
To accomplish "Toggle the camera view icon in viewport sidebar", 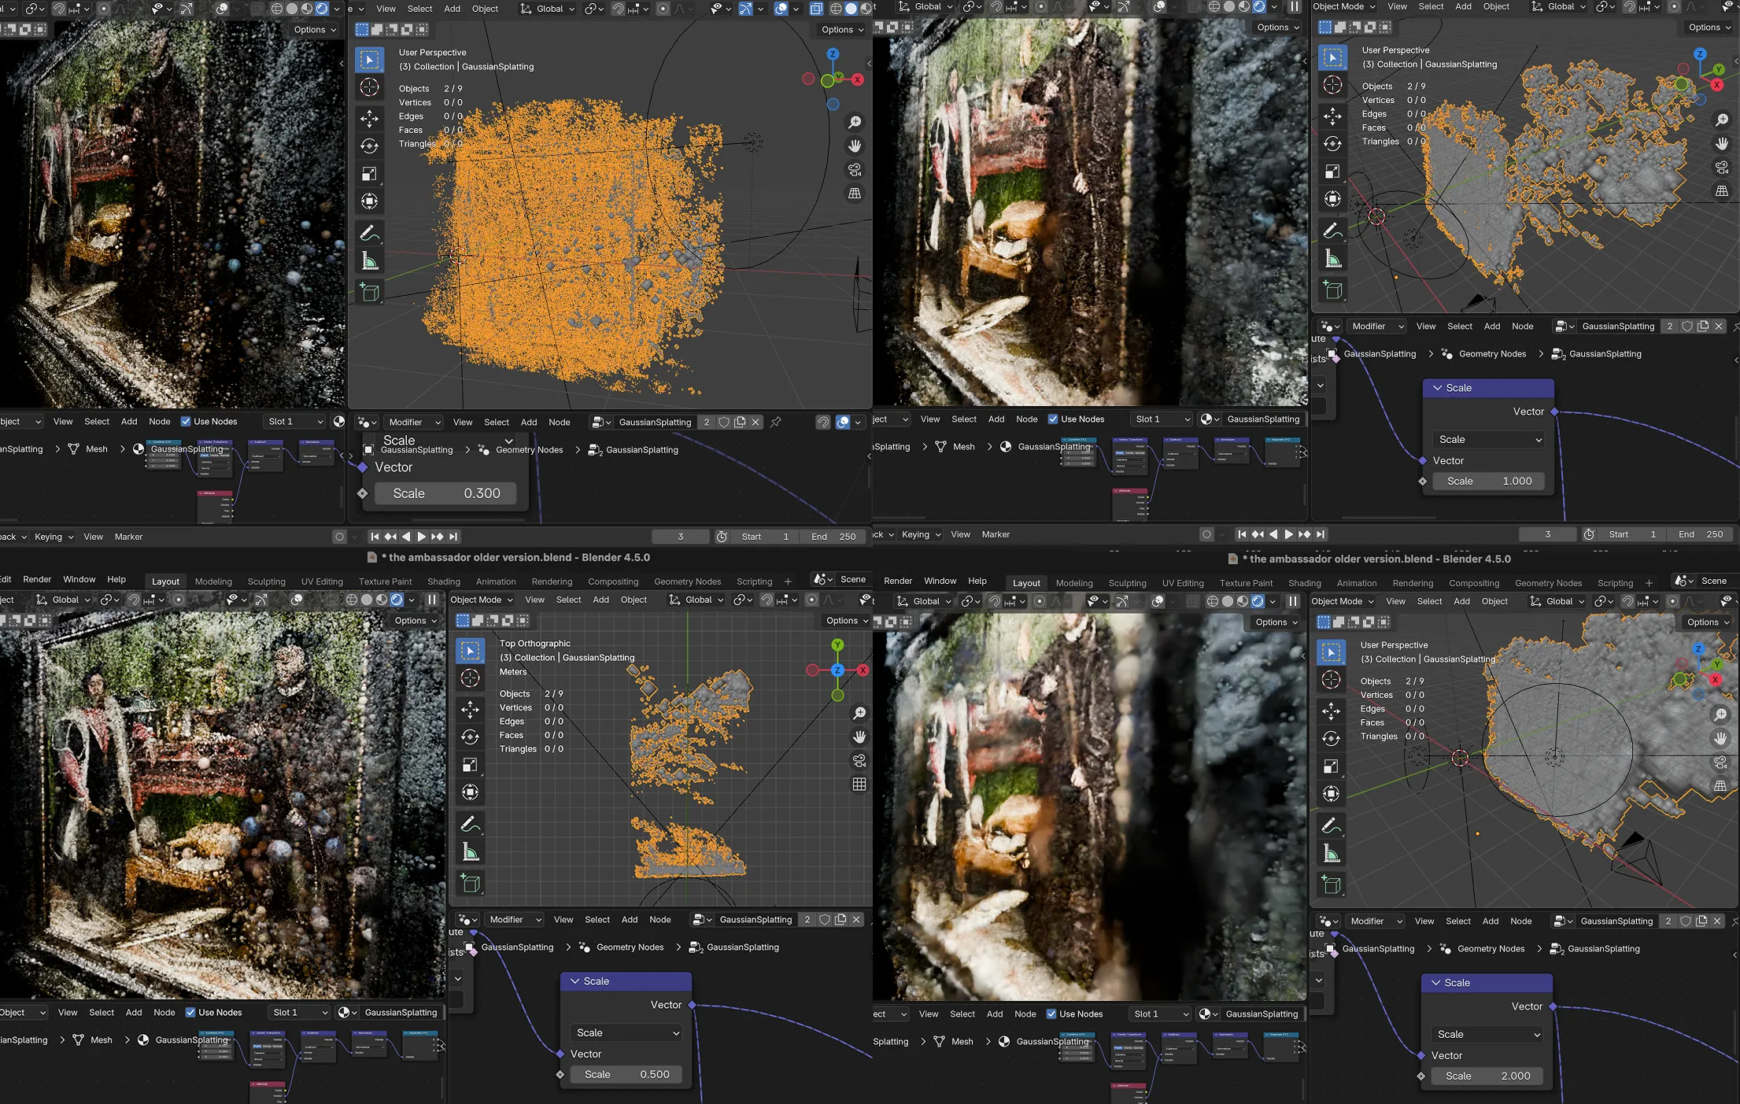I will coord(855,168).
